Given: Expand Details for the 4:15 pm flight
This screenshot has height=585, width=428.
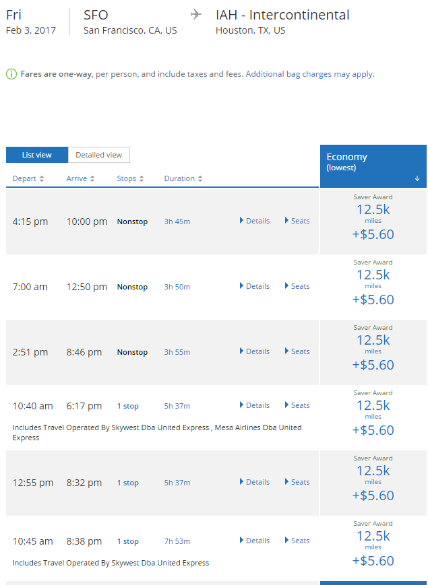Looking at the screenshot, I should coord(254,221).
